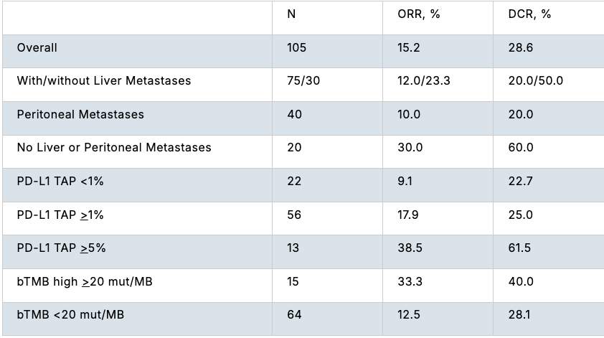
Task: Select With/without Liver Metastases row label
Action: pos(104,80)
